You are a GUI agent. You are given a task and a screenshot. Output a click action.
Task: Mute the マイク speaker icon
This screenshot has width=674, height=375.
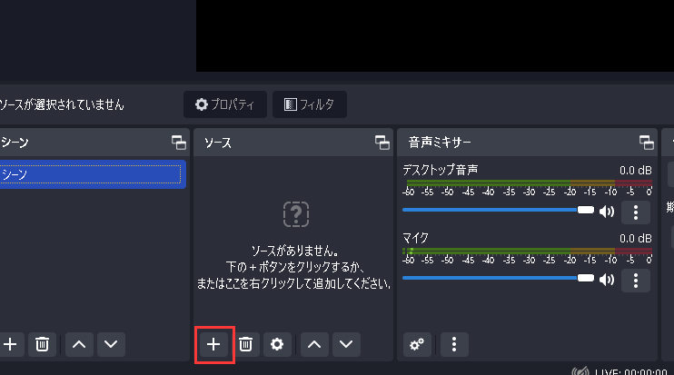[607, 280]
